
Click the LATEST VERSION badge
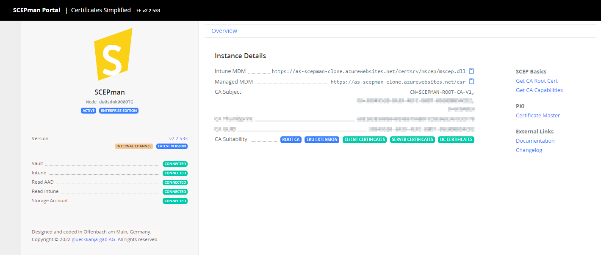[x=172, y=146]
